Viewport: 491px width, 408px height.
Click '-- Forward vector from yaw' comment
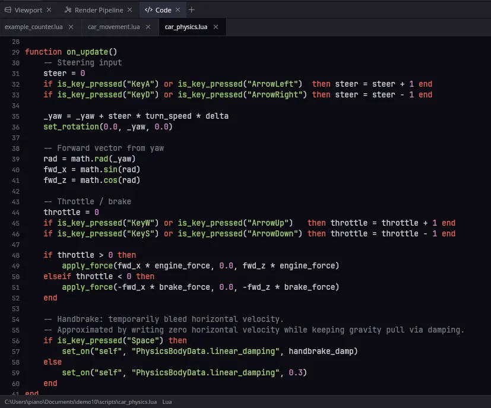tap(104, 148)
